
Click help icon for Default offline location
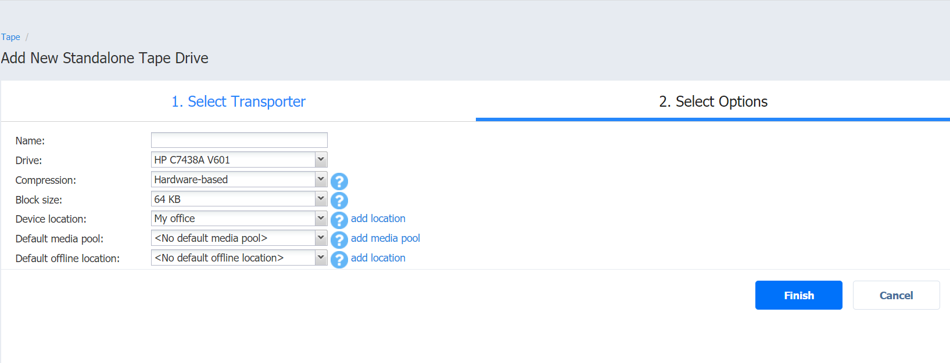(339, 259)
